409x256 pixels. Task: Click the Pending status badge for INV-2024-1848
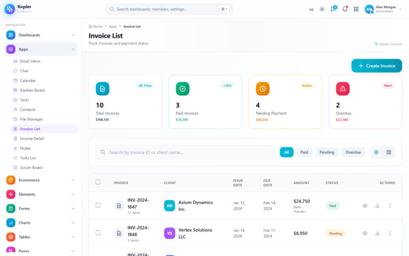pyautogui.click(x=336, y=233)
